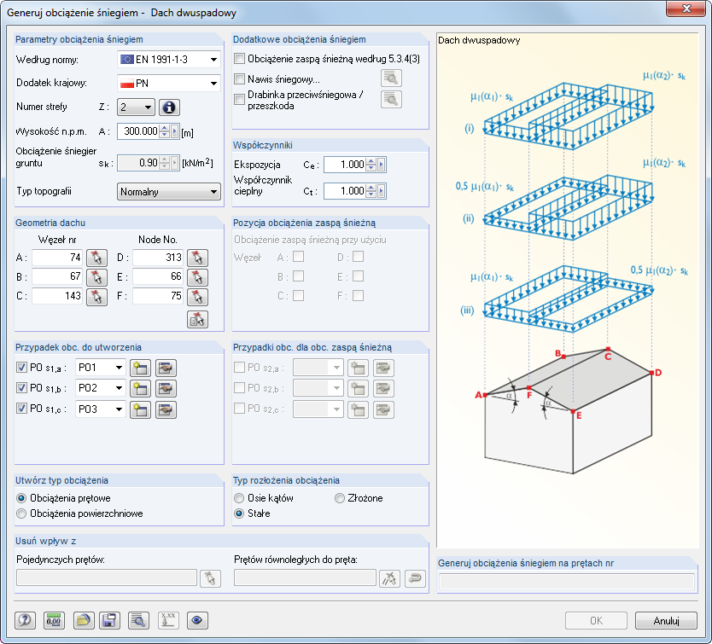Open load case library for PO s1,c
The height and width of the screenshot is (644, 712).
166,409
